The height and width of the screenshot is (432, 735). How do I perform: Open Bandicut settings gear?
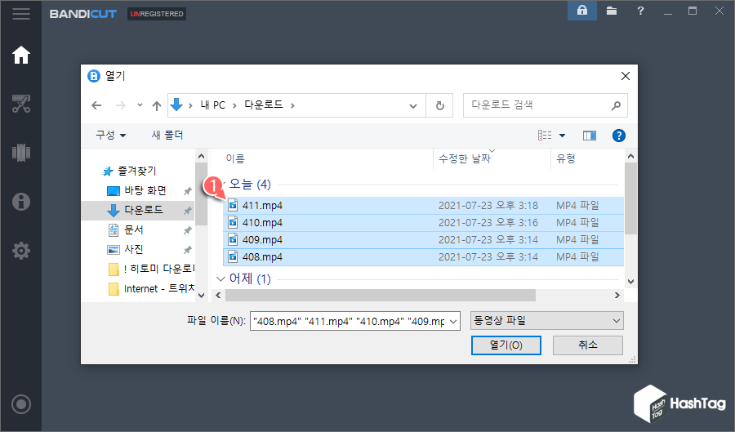21,251
